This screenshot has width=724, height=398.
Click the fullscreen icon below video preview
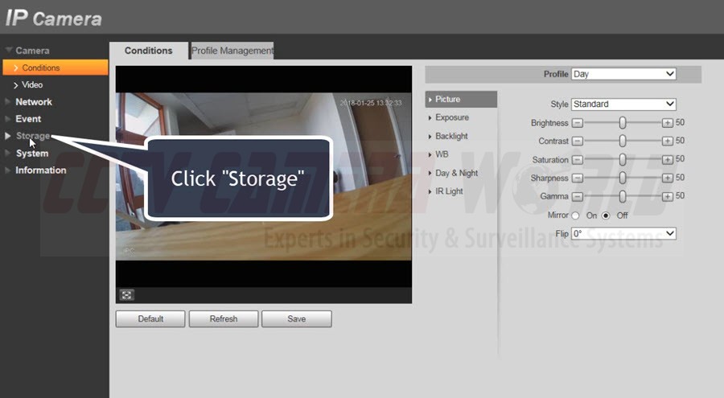pyautogui.click(x=126, y=295)
